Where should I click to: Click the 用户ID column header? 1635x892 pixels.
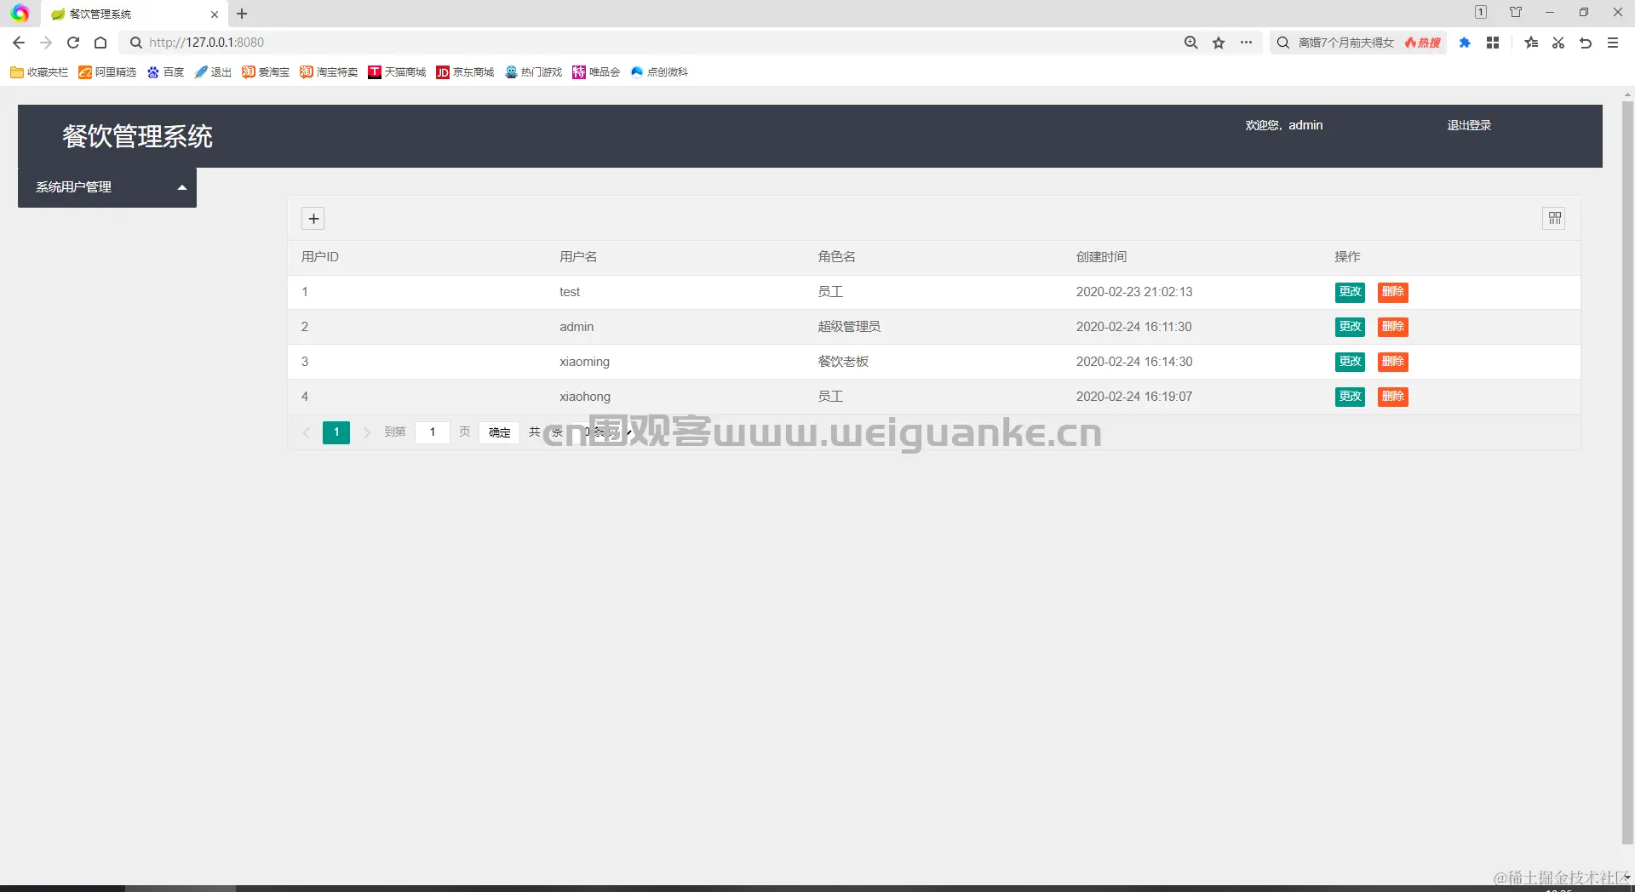coord(320,257)
